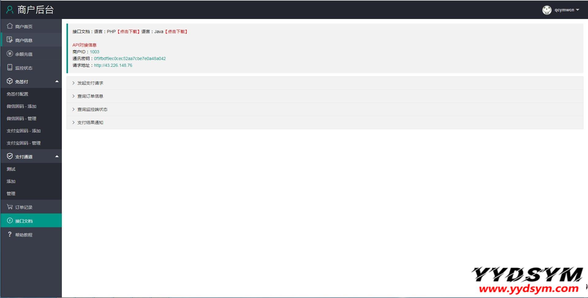The width and height of the screenshot is (588, 298).
Task: Download the PHP interface document
Action: point(128,32)
